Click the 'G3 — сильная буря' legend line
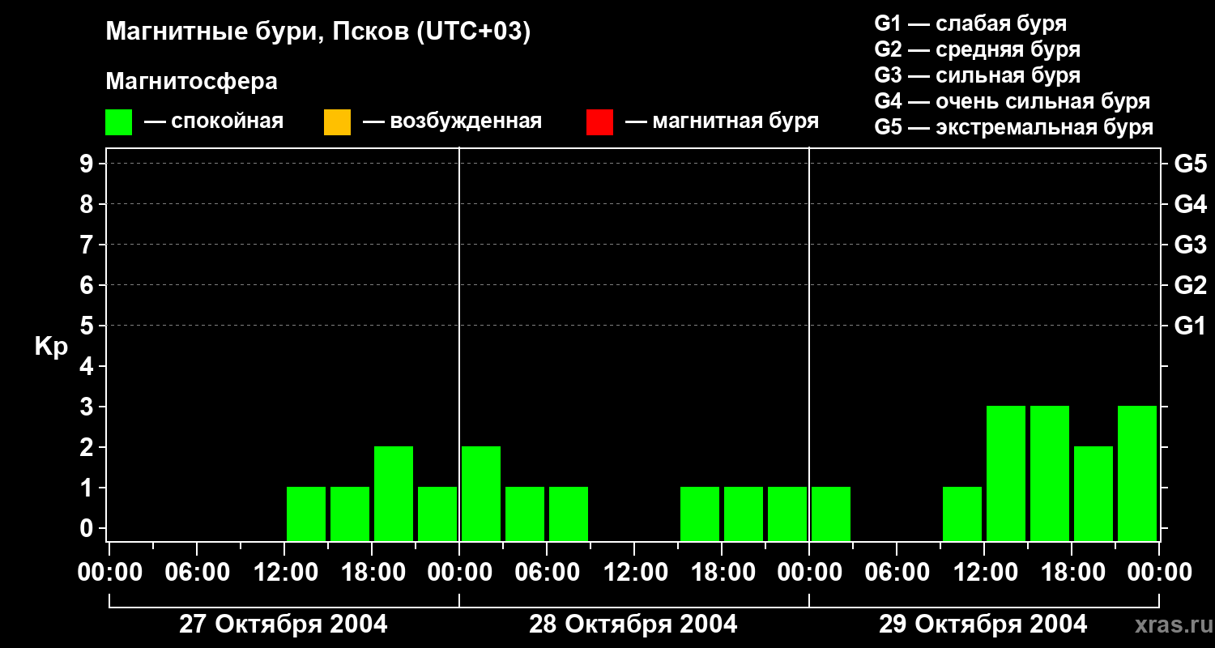Viewport: 1215px width, 648px height. [978, 75]
